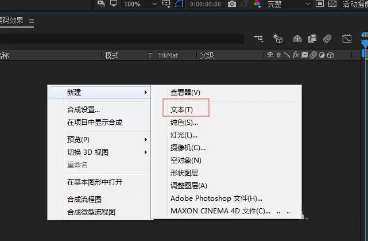Viewport: 368px width, 241px height.
Task: Click the draft 3D icon in timeline
Action: click(x=278, y=39)
